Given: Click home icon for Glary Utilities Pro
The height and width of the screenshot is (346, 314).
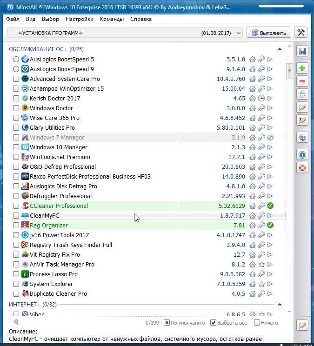Looking at the screenshot, I should click(x=253, y=128).
